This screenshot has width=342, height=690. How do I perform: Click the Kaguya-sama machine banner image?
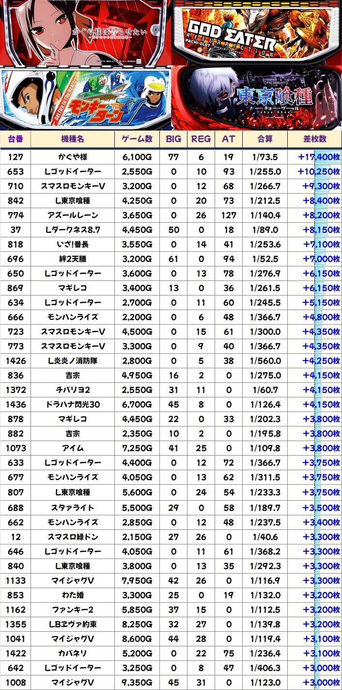click(x=85, y=33)
